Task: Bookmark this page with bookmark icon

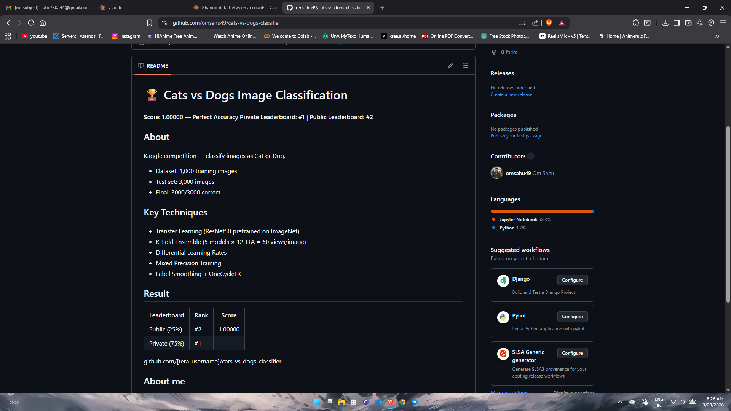Action: (150, 23)
